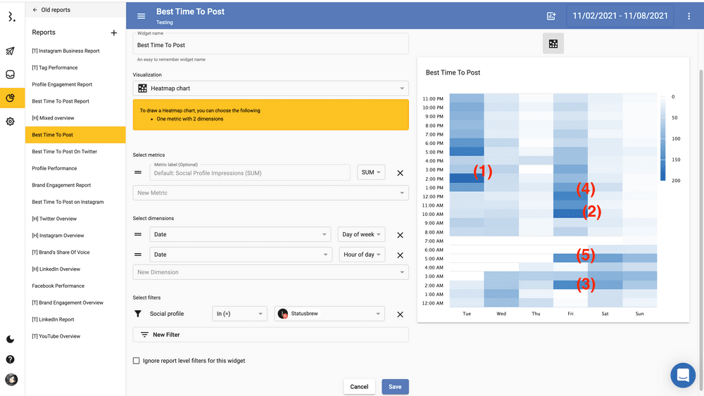Enable Ignore report level filters checkbox
704x396 pixels.
pyautogui.click(x=137, y=361)
